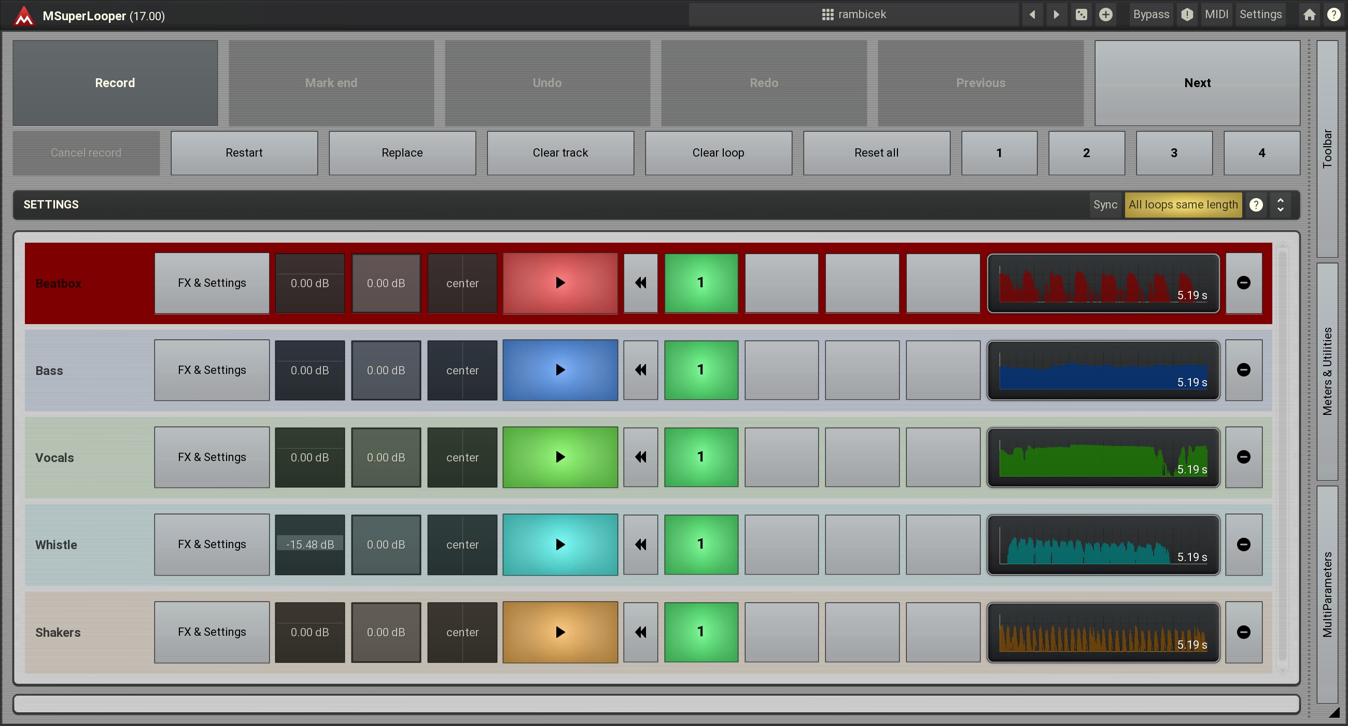The image size is (1348, 726).
Task: Click the random preset dice icon
Action: [1081, 15]
